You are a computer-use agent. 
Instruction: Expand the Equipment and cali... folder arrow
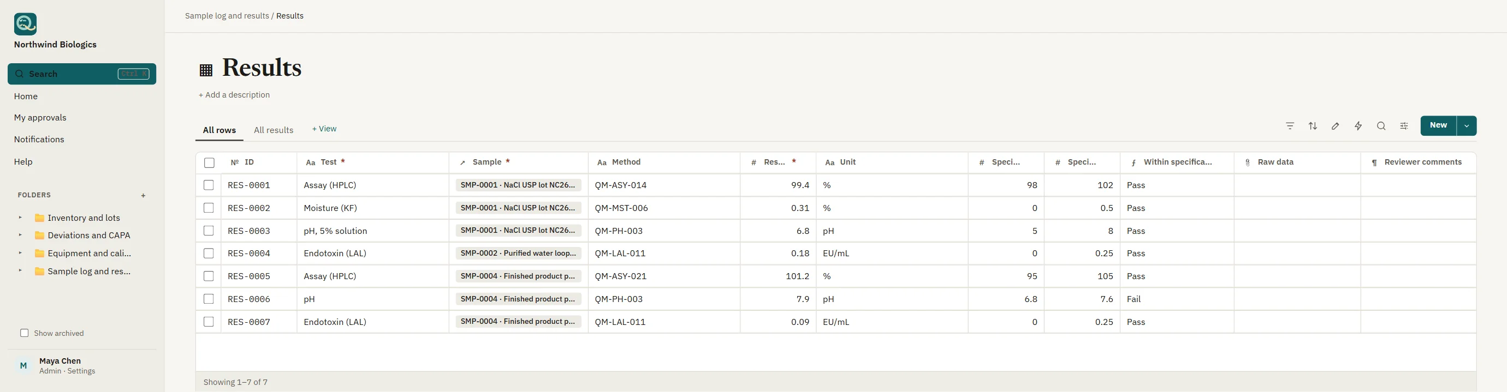pos(20,253)
